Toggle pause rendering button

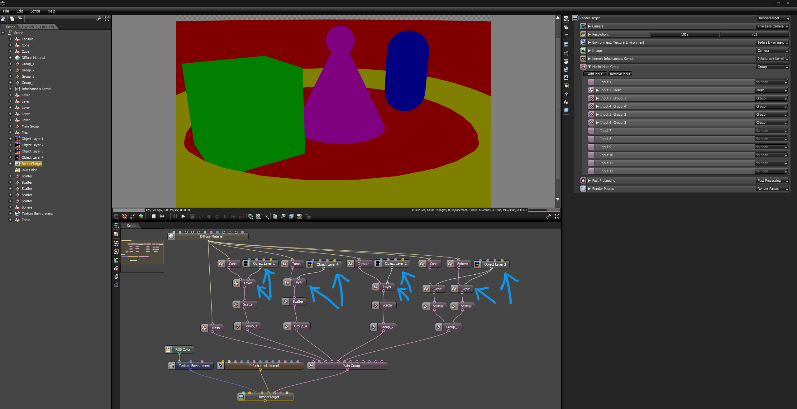[x=175, y=216]
